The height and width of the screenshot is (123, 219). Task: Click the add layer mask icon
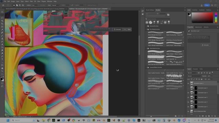(203, 116)
